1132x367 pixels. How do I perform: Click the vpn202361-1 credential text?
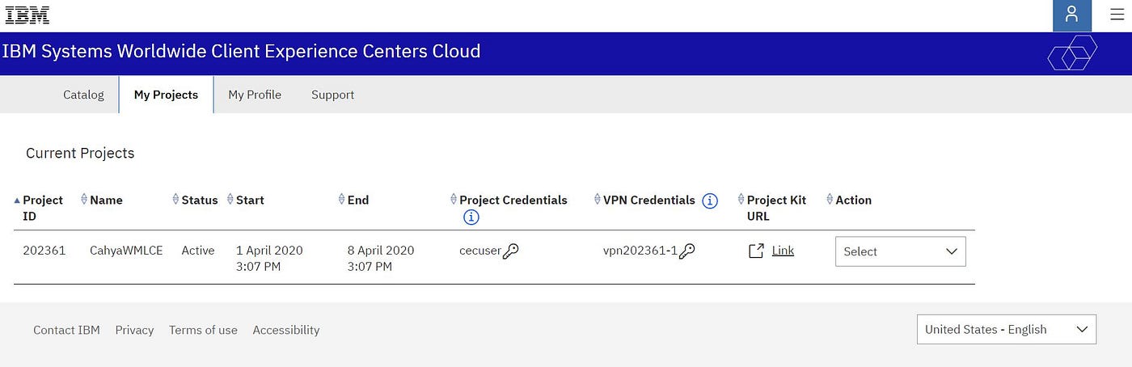tap(640, 251)
